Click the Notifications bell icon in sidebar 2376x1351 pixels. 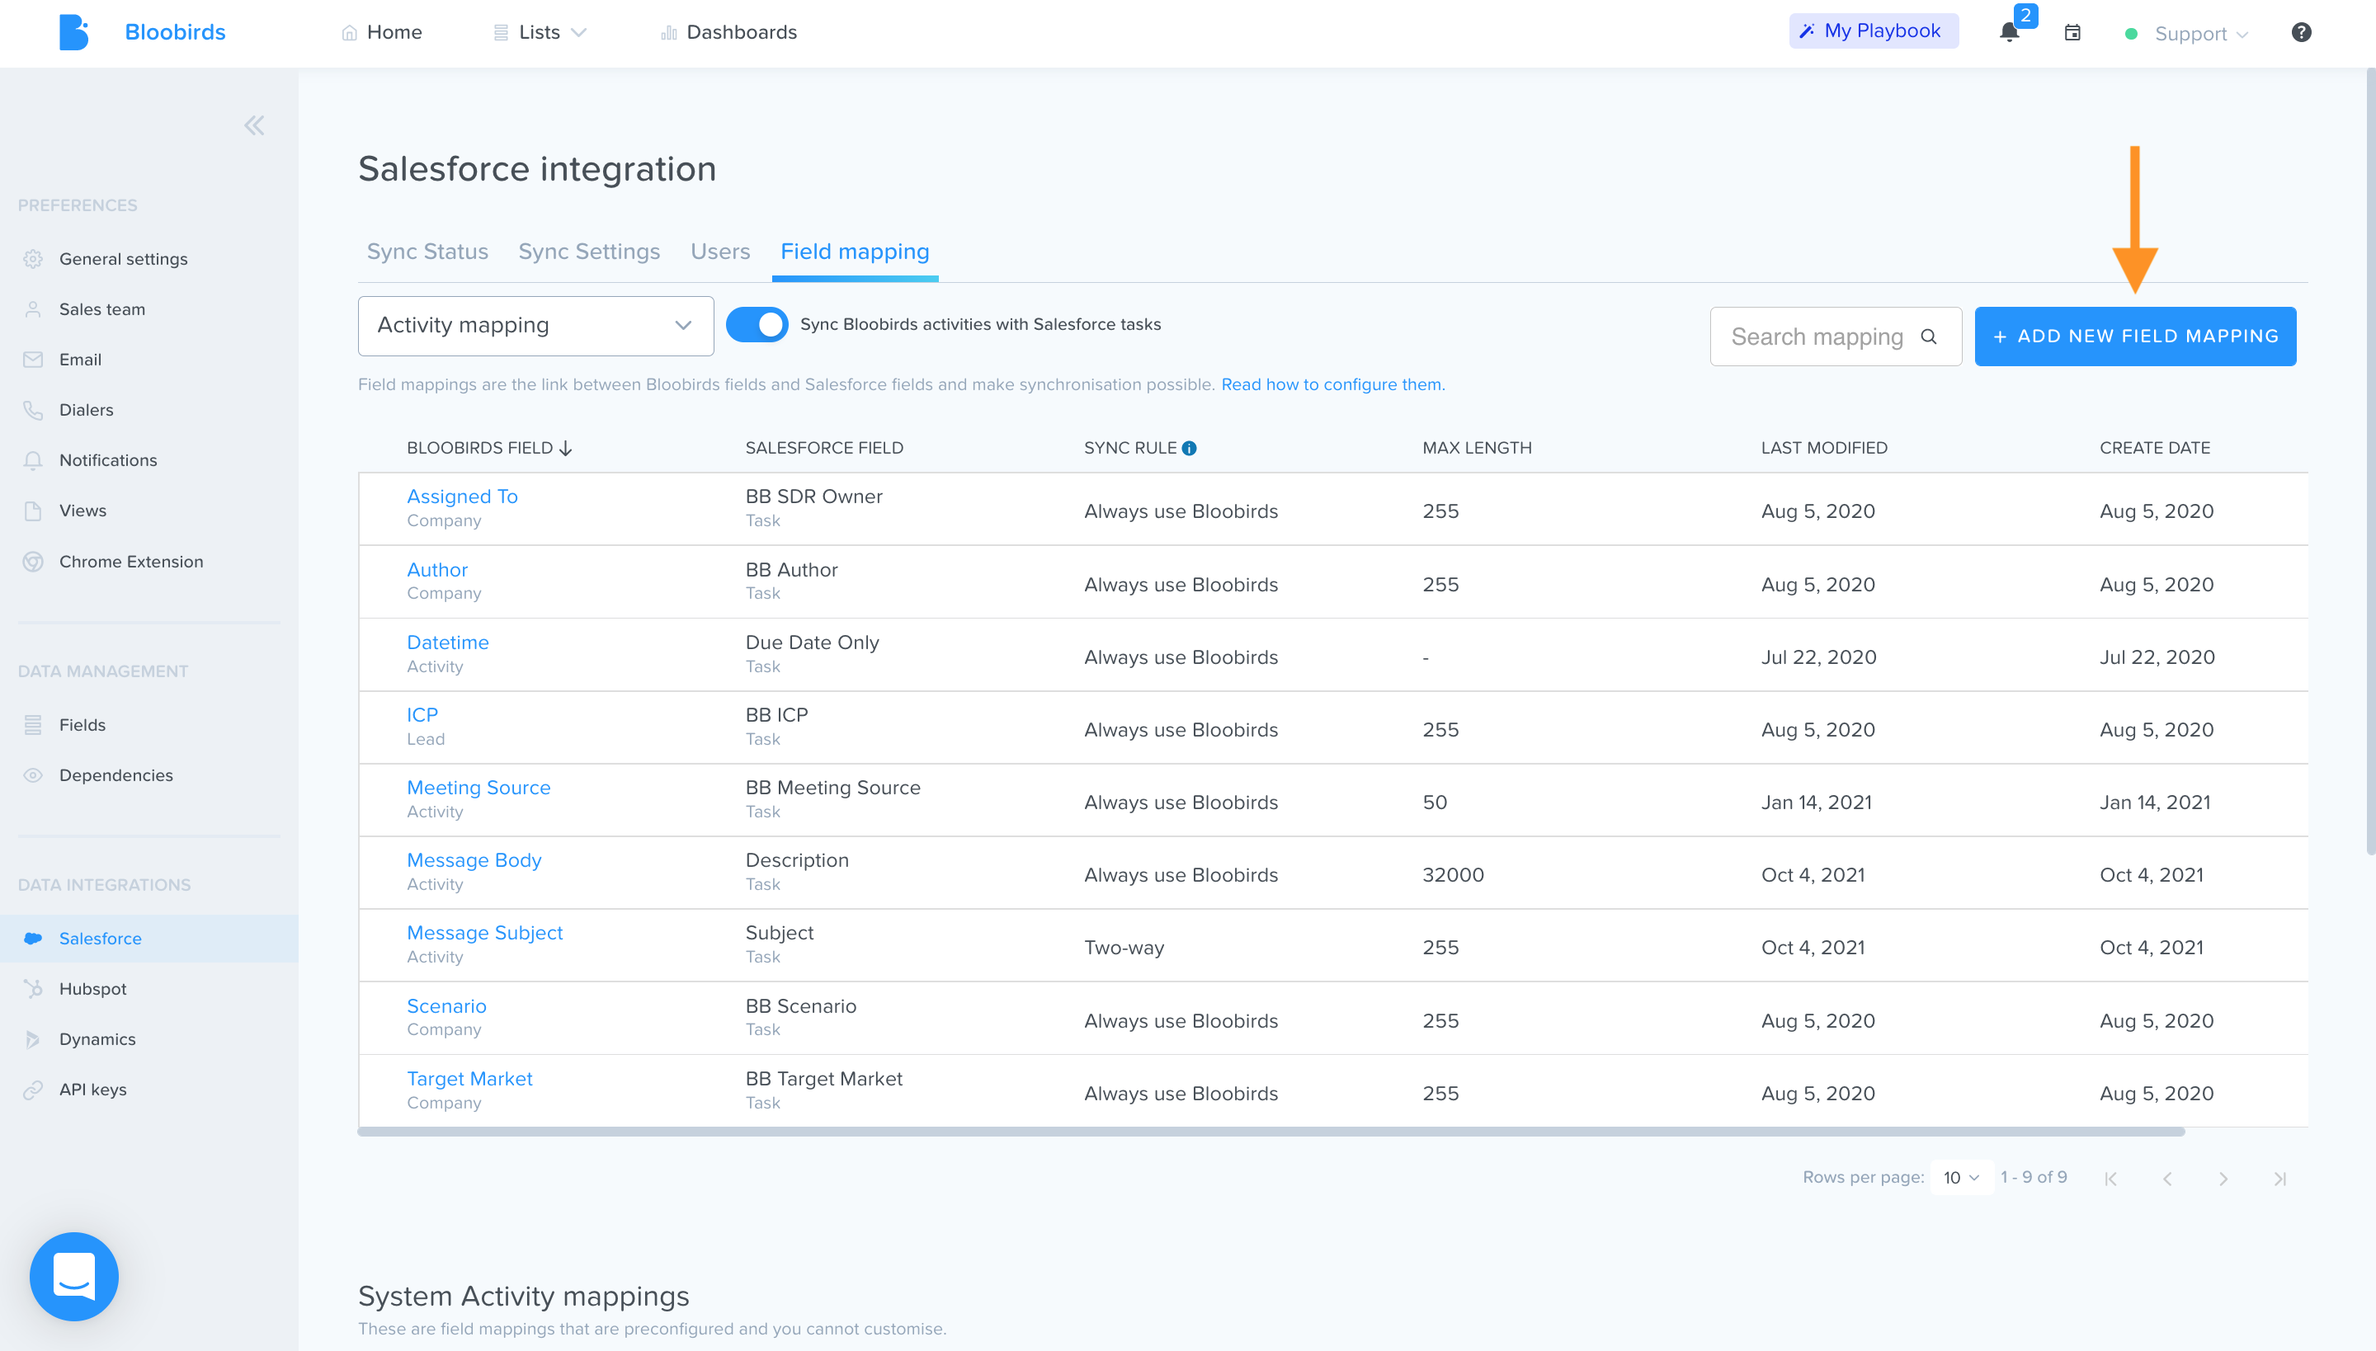[33, 460]
